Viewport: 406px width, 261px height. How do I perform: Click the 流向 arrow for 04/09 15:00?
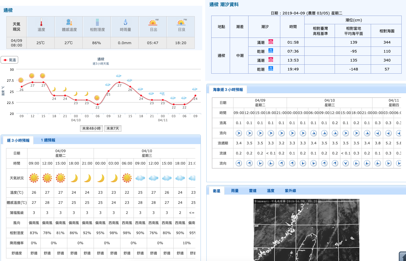click(x=260, y=163)
